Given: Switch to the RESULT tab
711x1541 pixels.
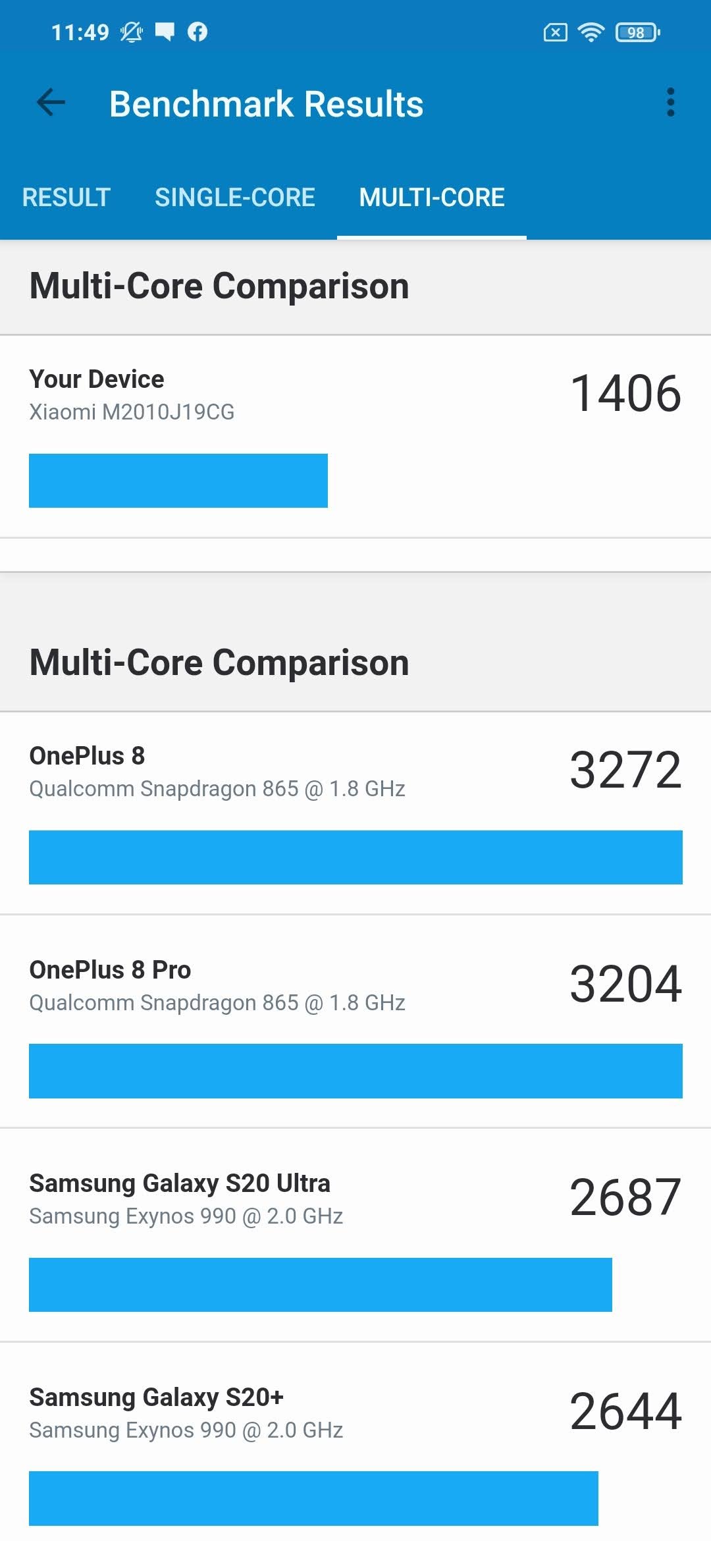Looking at the screenshot, I should [x=66, y=197].
